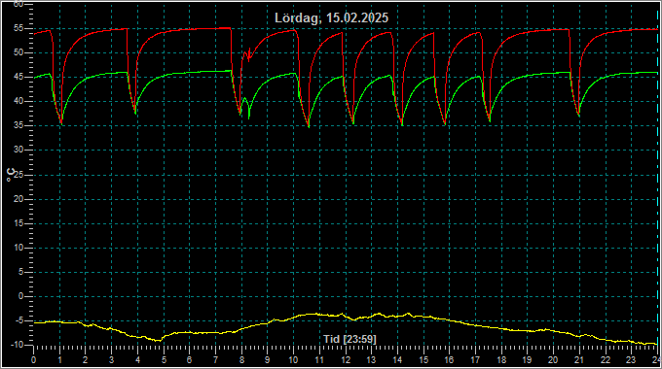Select hour 12 on the time axis

[346, 360]
